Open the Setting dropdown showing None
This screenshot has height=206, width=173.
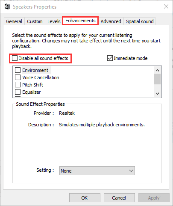click(97, 171)
